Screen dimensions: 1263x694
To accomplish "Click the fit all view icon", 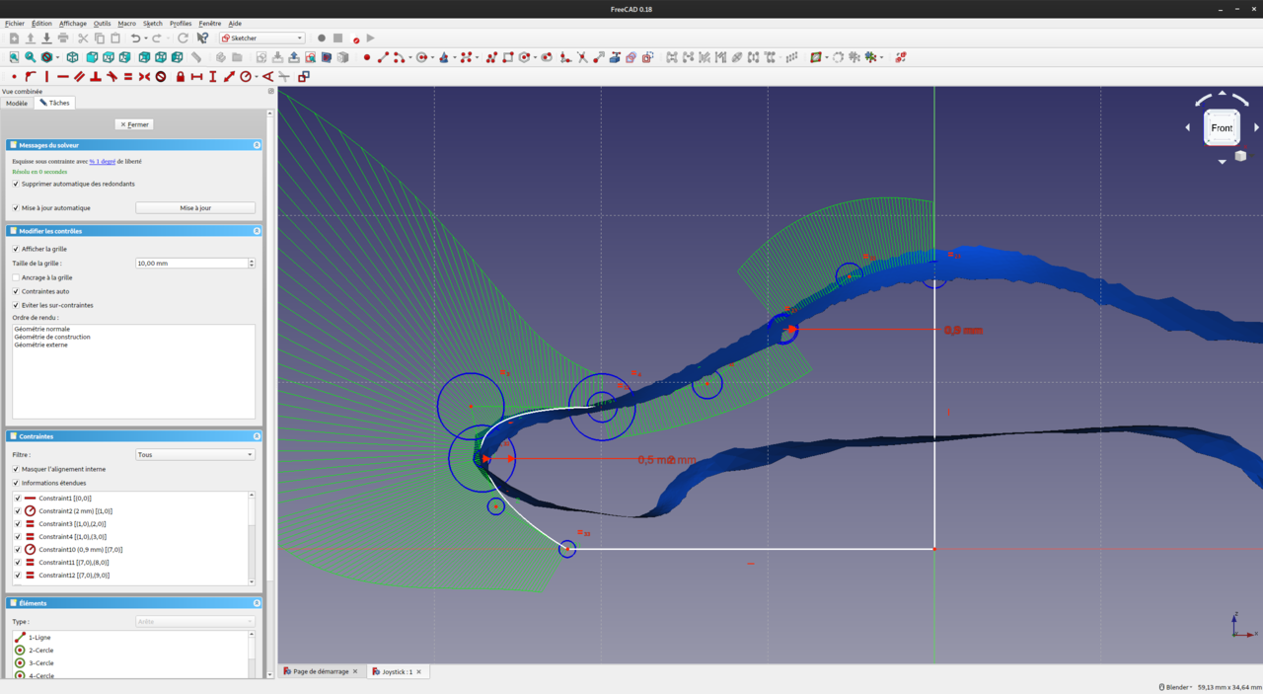I will click(x=14, y=57).
